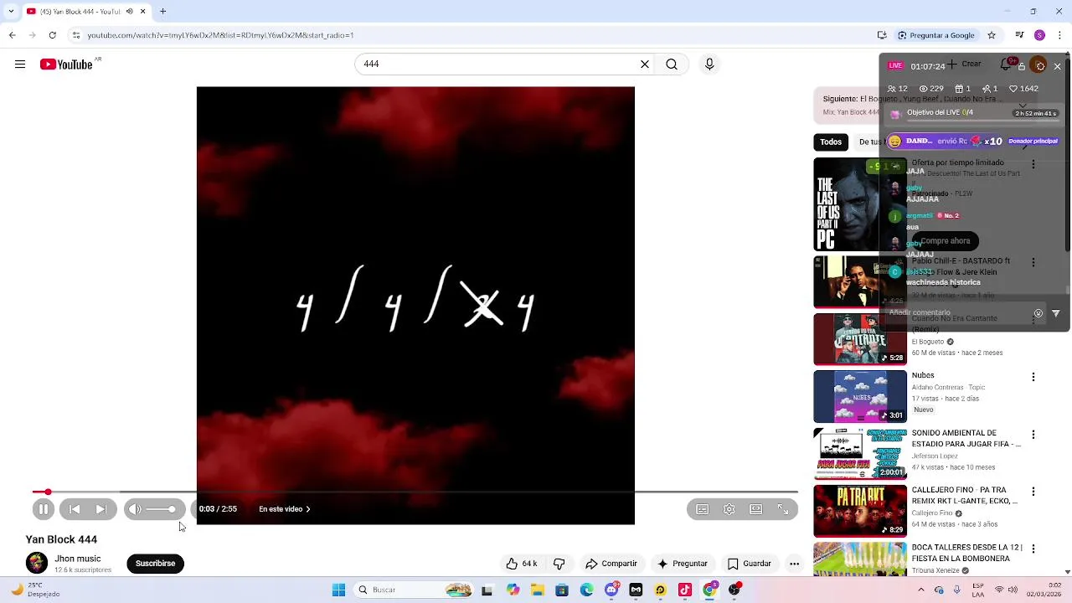Close the live stream overlay panel
The width and height of the screenshot is (1072, 603).
[1057, 66]
